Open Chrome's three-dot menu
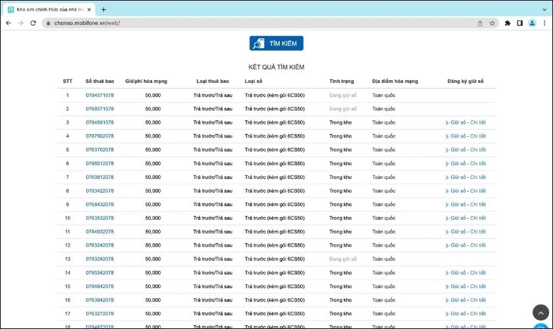Image resolution: width=553 pixels, height=329 pixels. click(544, 22)
